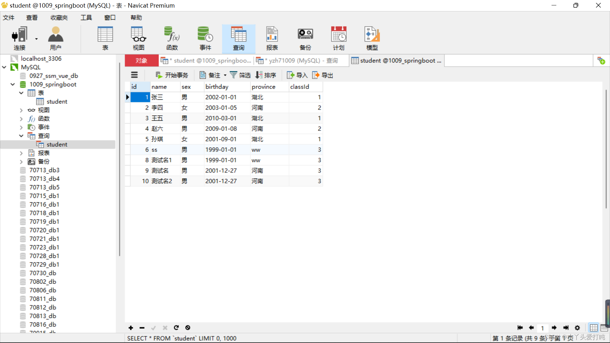
Task: Select the 查询 (Query) toolbar icon
Action: [239, 38]
